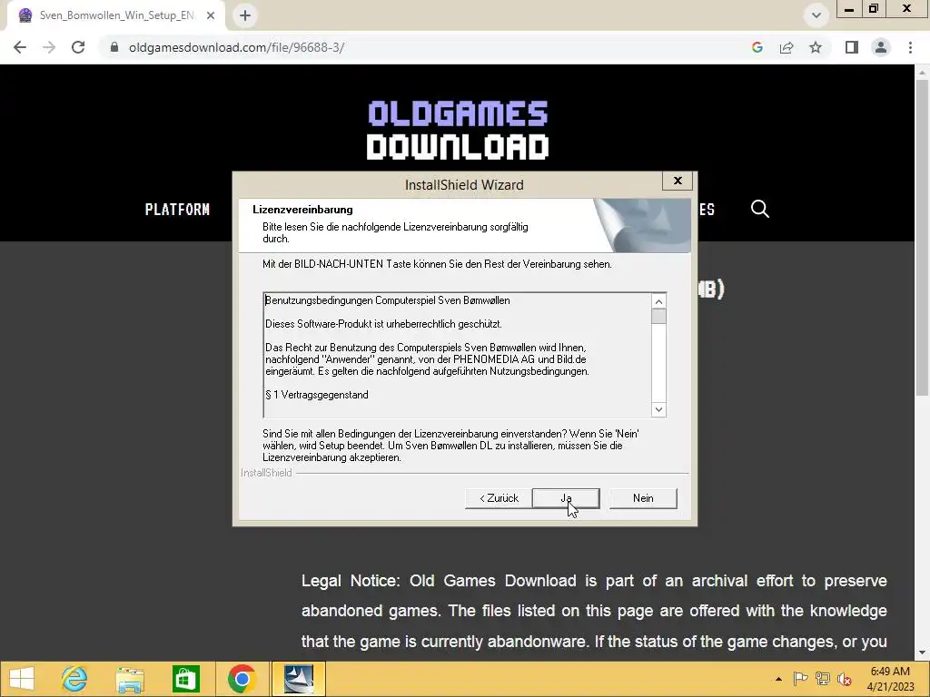Screen dimensions: 930x697
Task: Click the browser forward arrow
Action: (x=49, y=47)
